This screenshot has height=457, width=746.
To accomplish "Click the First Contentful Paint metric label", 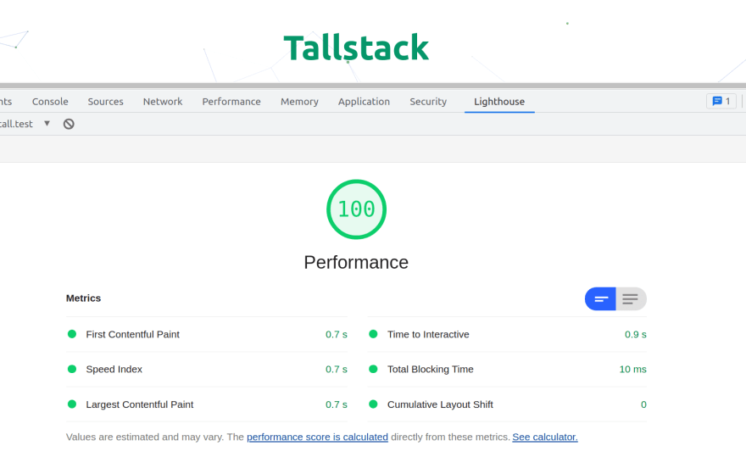I will 133,334.
